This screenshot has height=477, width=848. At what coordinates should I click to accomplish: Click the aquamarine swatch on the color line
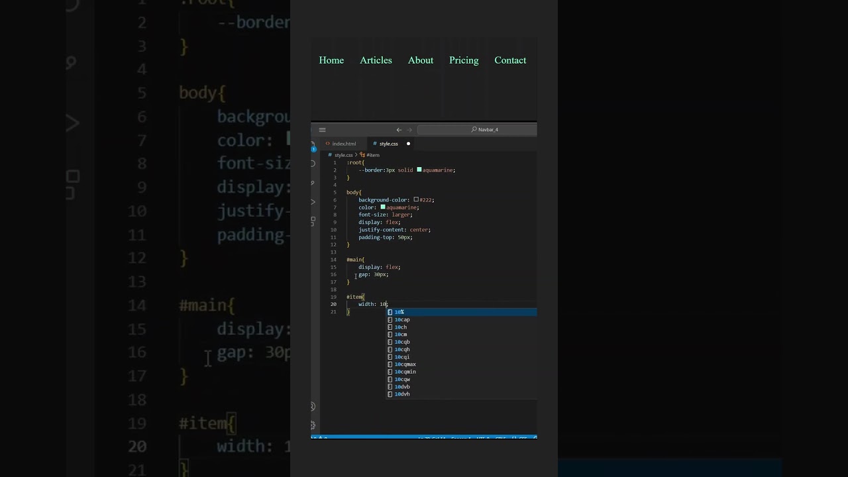click(x=383, y=207)
